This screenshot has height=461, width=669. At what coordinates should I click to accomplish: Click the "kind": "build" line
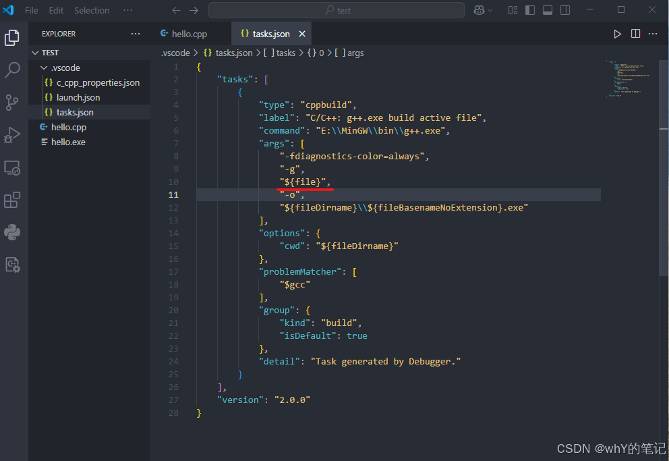[321, 323]
